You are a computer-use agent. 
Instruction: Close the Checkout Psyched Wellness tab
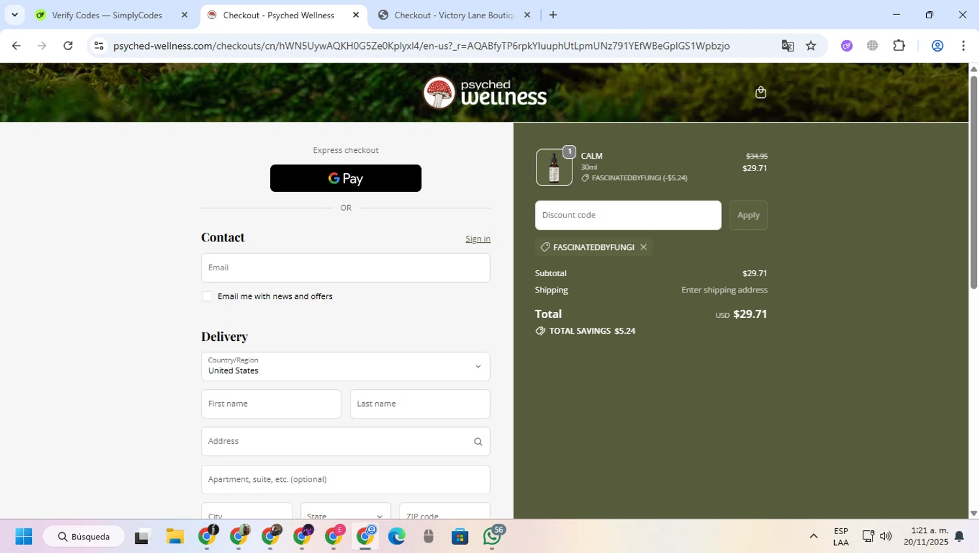point(356,15)
